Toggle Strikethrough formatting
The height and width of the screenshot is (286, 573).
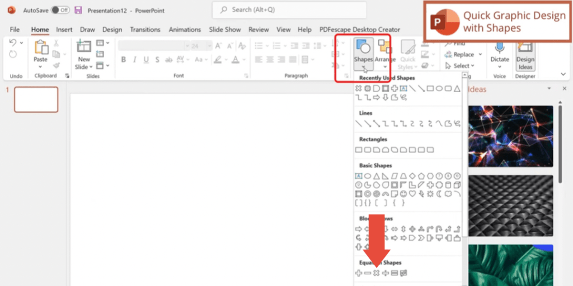[168, 59]
